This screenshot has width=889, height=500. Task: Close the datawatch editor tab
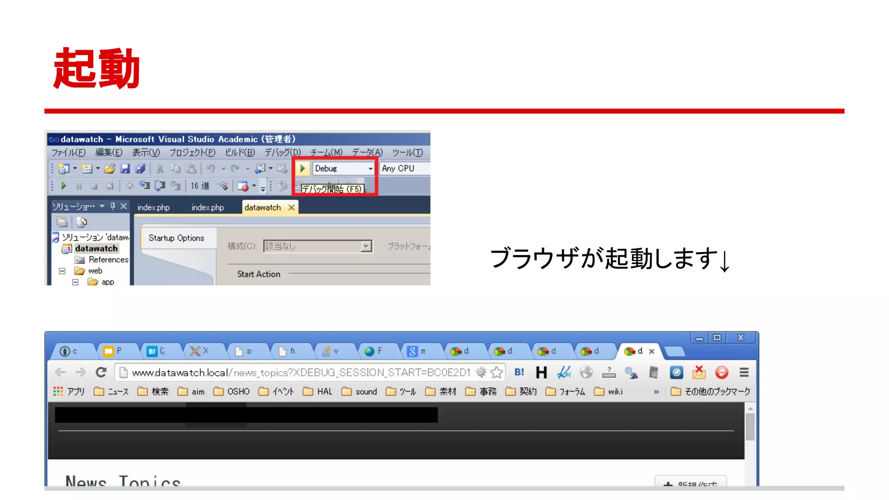[x=292, y=207]
